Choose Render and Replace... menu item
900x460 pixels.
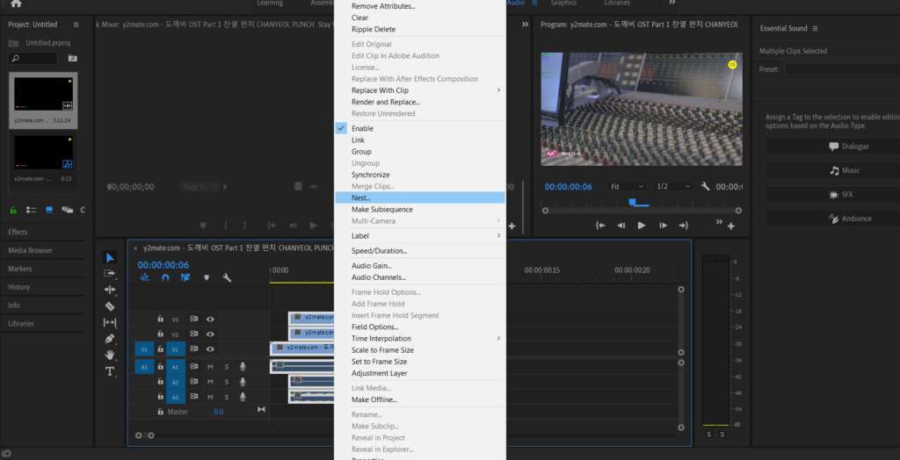(420, 102)
